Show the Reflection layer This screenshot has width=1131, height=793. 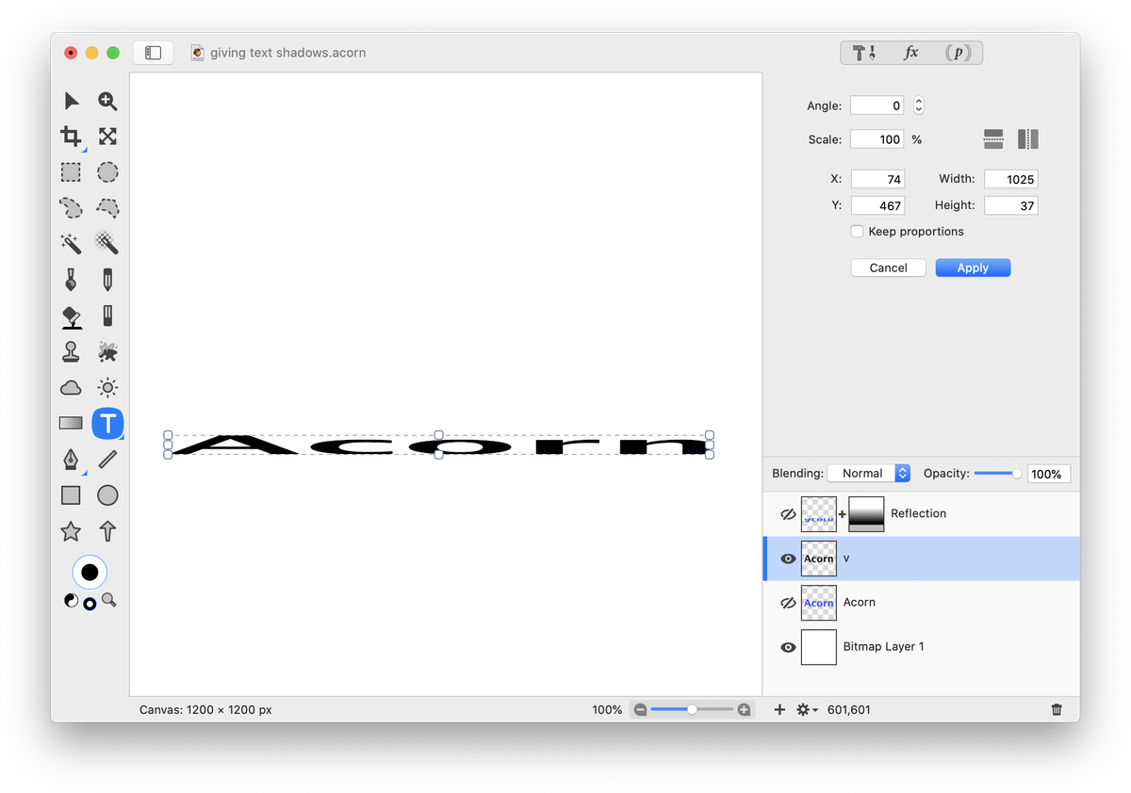point(788,514)
